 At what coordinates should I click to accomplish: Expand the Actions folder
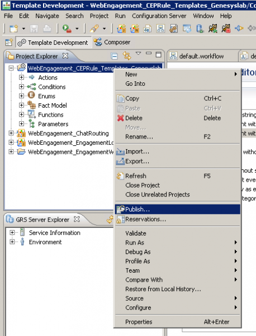[21, 77]
